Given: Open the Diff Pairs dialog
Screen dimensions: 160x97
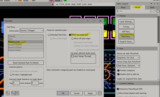Looking at the screenshot, I should [x=126, y=32].
